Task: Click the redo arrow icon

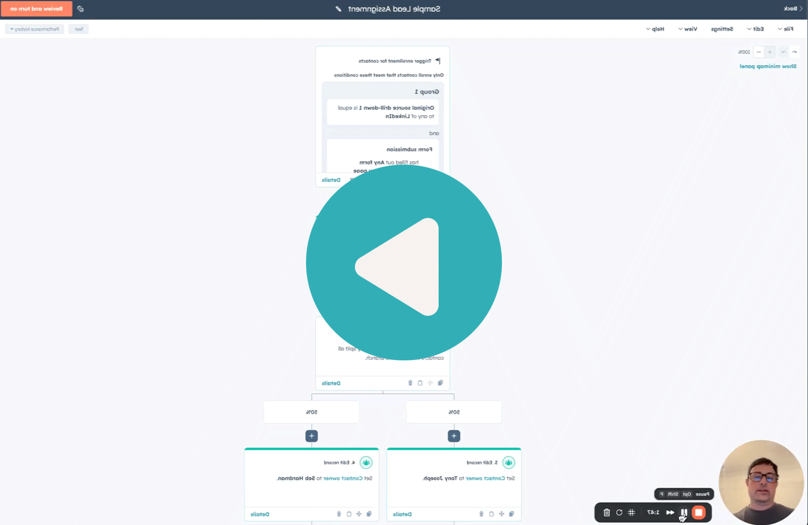Action: [784, 52]
